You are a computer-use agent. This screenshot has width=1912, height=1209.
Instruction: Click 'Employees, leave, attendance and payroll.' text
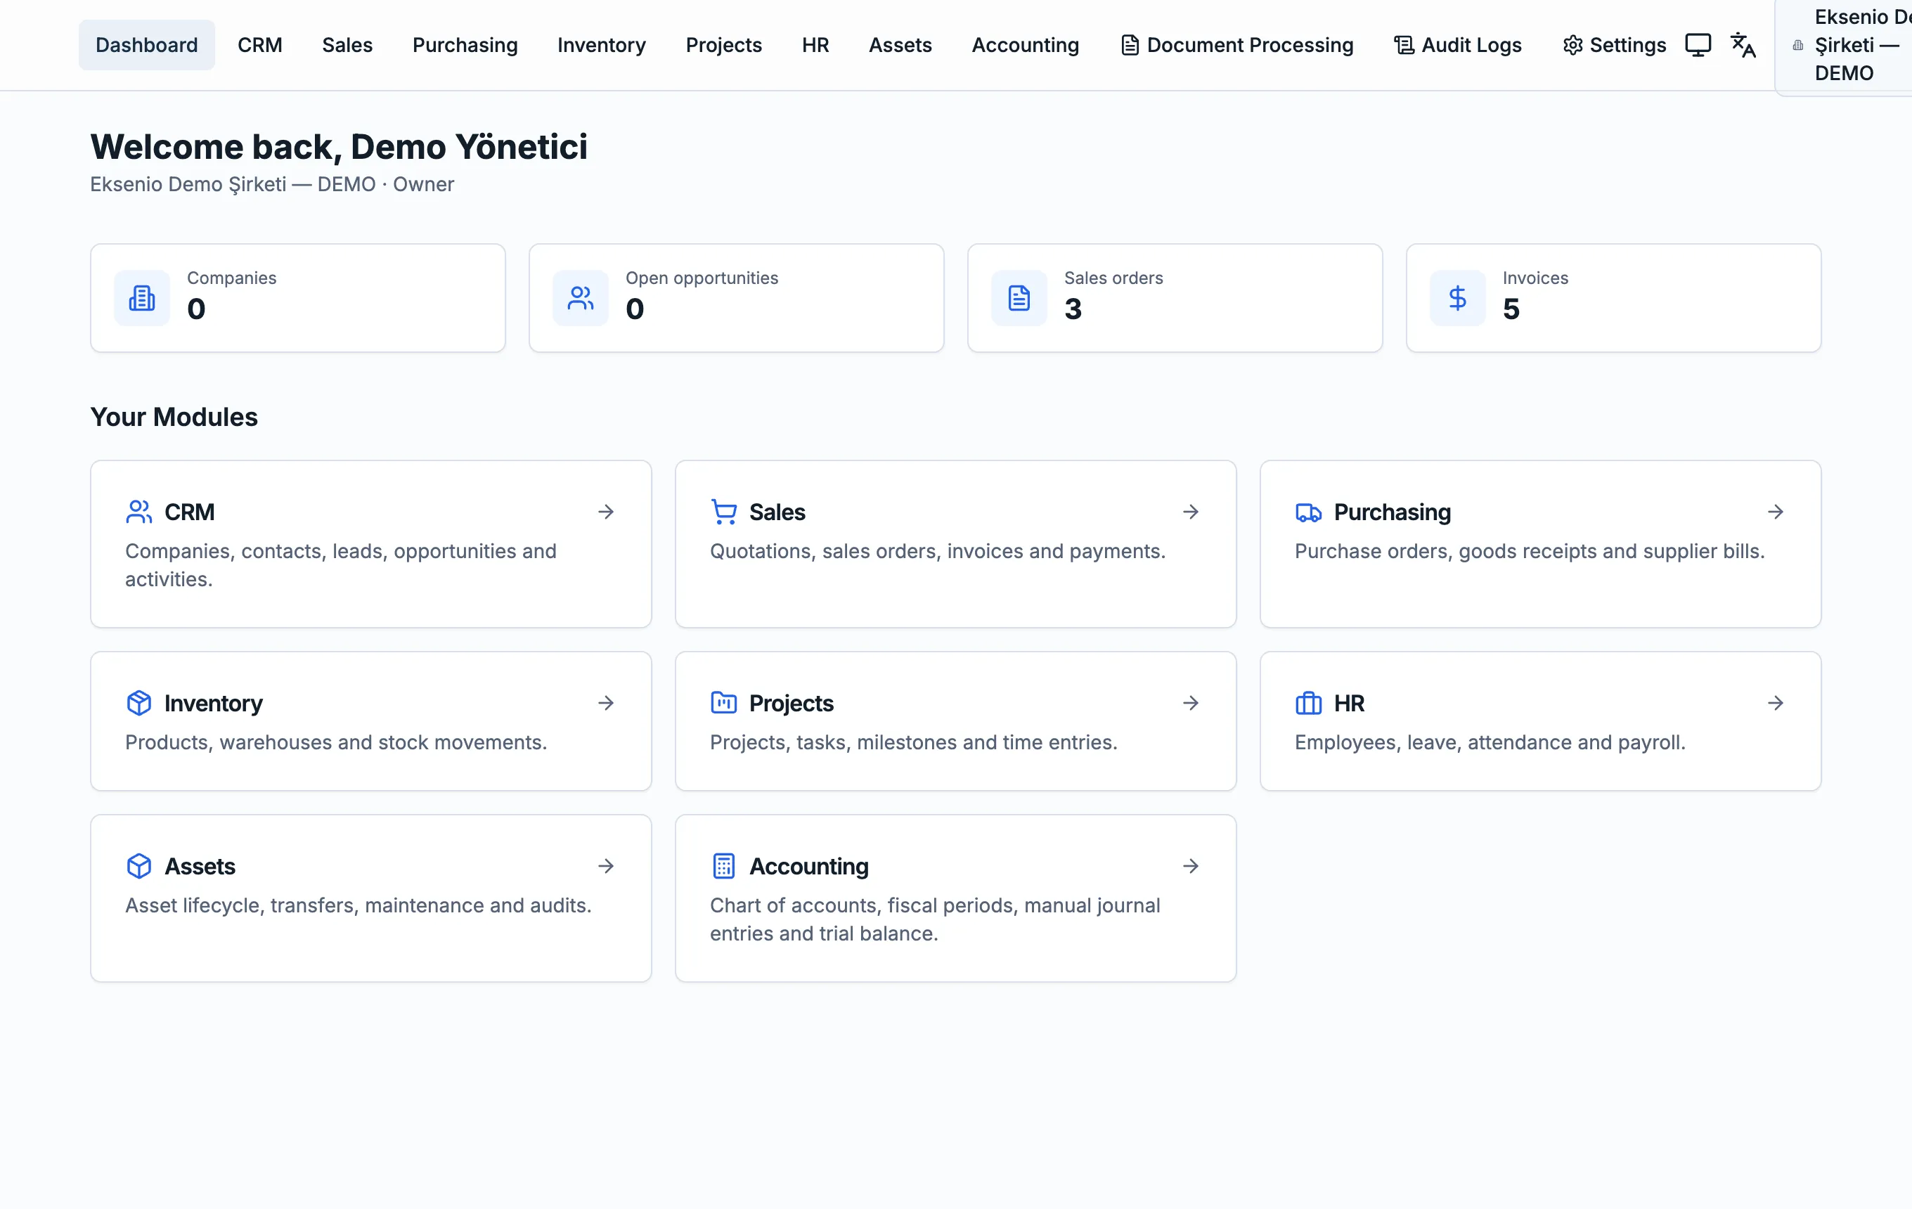1490,742
